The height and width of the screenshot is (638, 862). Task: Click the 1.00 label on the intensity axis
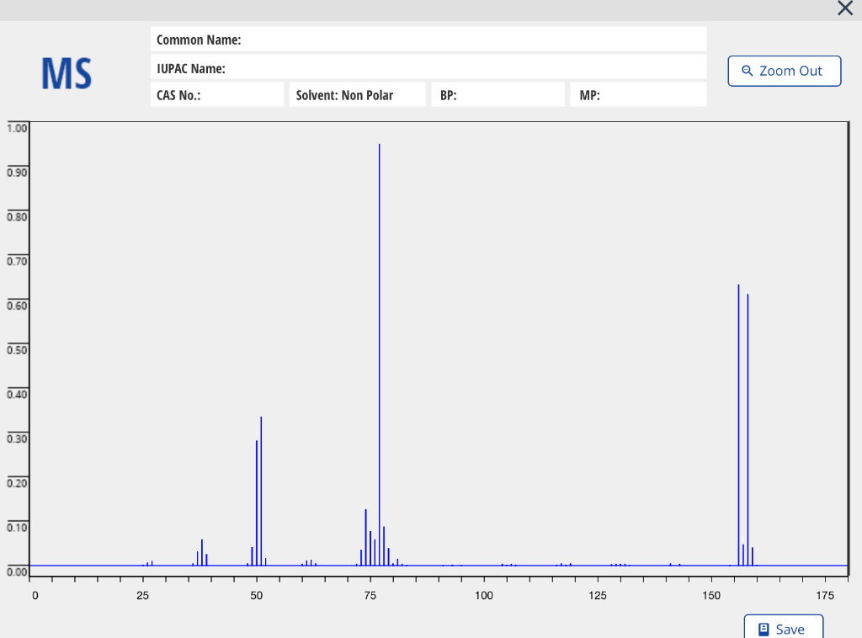[15, 127]
